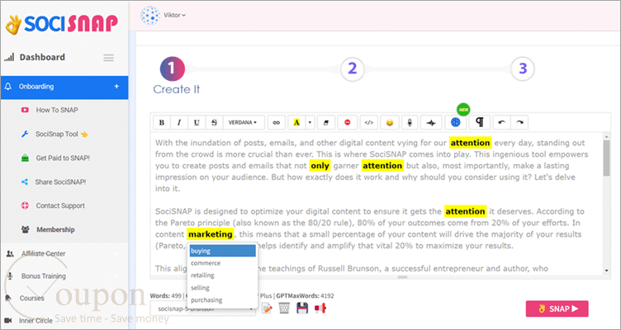
Task: Expand Onboarding with the plus icon
Action: pos(116,87)
